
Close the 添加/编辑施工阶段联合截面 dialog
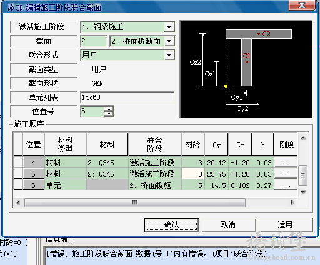[302, 5]
